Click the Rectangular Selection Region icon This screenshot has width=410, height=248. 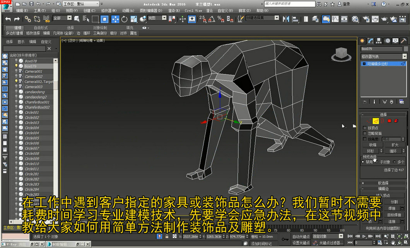(95, 19)
